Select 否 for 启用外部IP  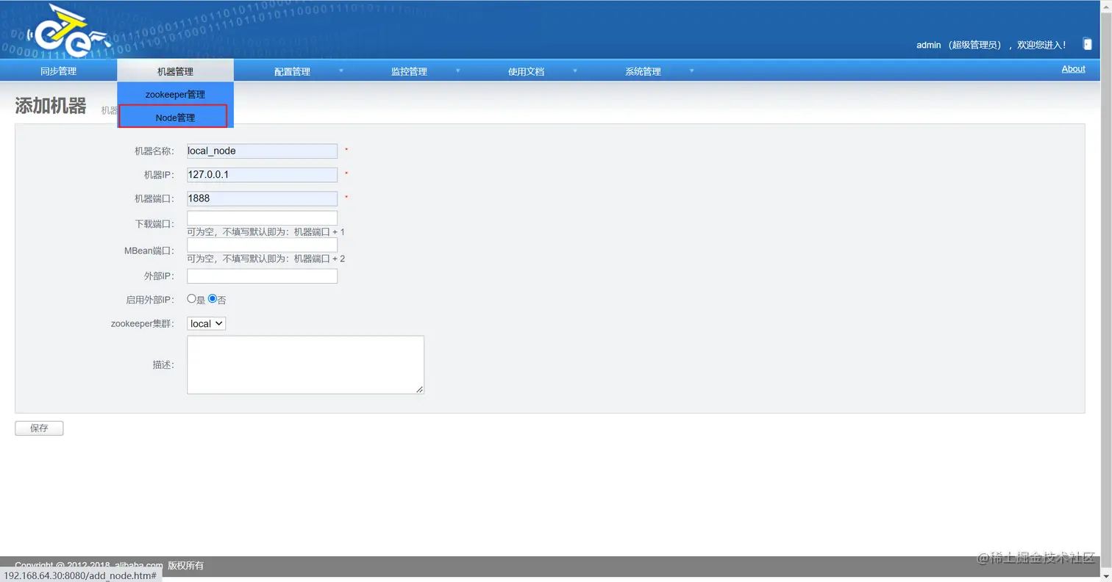213,299
